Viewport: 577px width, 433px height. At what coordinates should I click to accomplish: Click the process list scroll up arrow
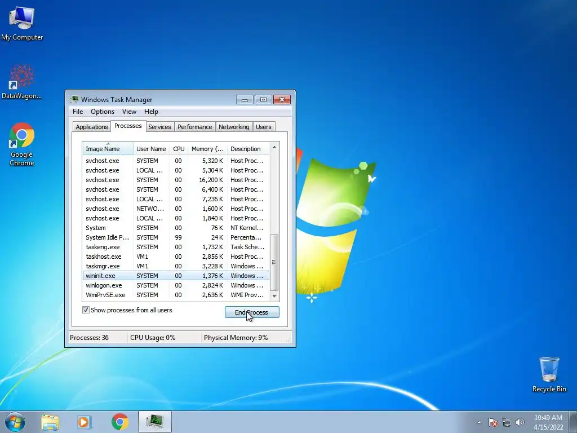[274, 147]
